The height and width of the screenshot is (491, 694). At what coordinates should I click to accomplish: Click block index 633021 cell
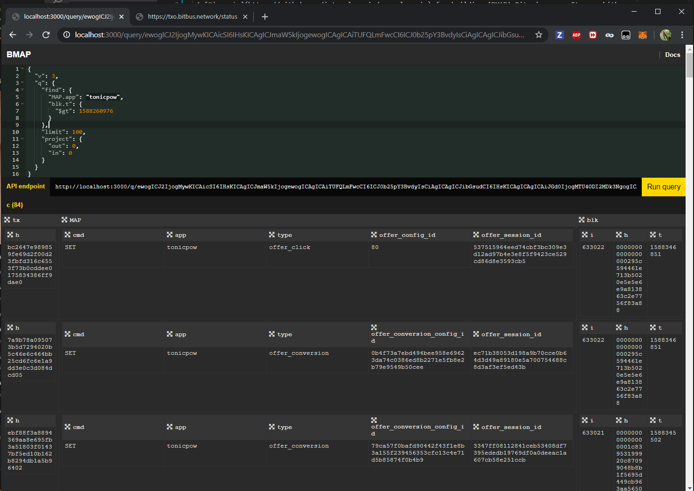(x=593, y=433)
